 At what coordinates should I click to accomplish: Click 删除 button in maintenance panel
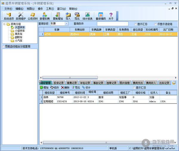(x=65, y=88)
